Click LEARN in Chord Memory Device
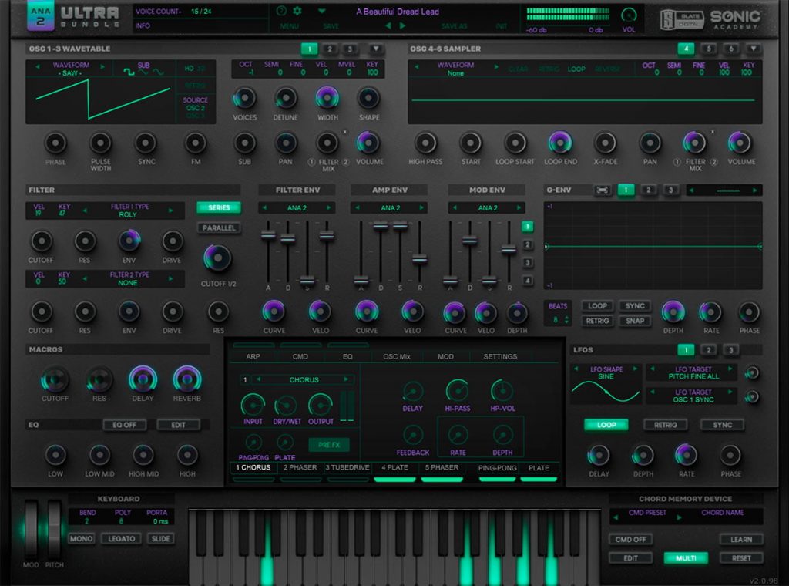This screenshot has width=789, height=586. tap(741, 539)
